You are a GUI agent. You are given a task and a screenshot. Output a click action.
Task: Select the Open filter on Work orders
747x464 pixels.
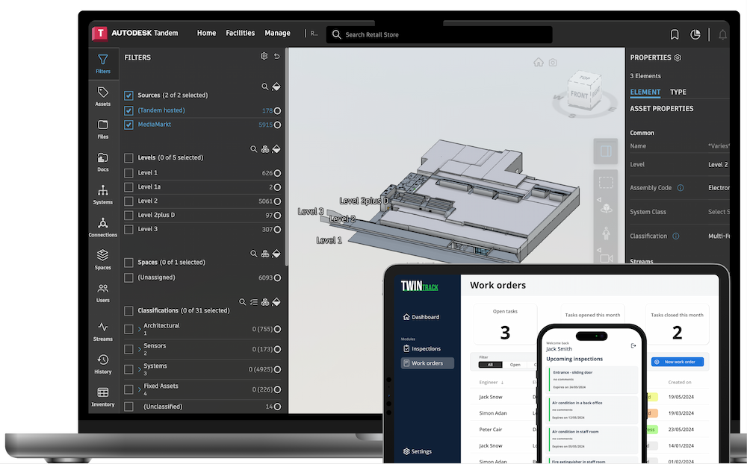click(515, 365)
